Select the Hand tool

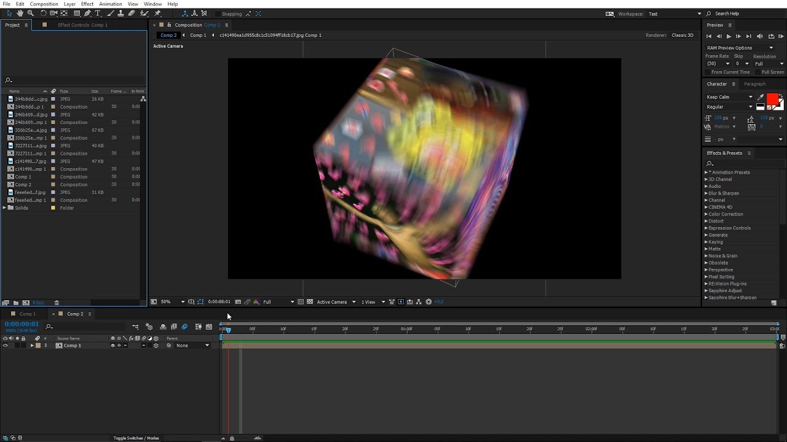[x=20, y=13]
